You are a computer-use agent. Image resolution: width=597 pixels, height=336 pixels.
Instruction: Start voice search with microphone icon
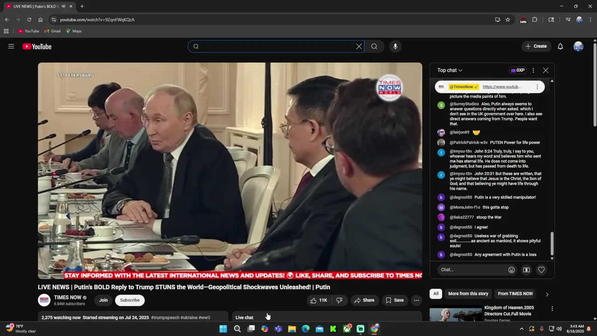pos(395,46)
